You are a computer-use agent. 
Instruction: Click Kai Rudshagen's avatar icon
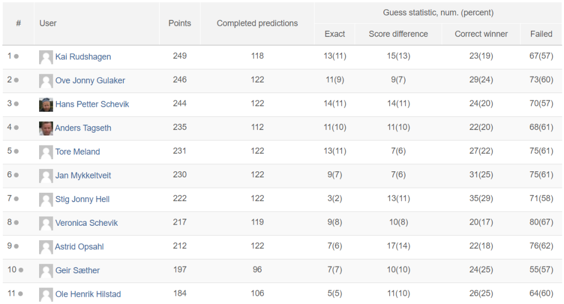pos(46,57)
